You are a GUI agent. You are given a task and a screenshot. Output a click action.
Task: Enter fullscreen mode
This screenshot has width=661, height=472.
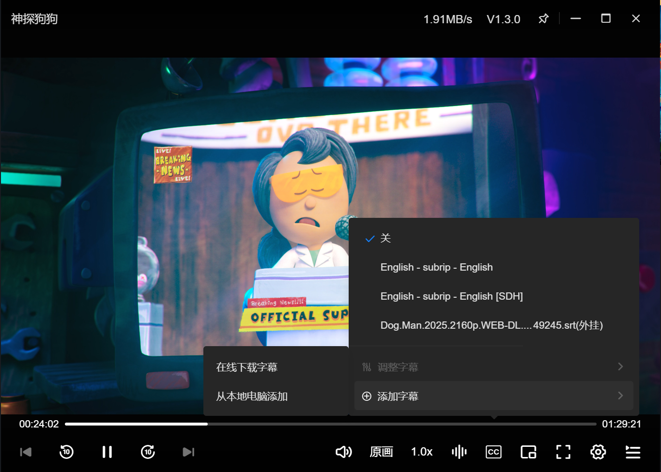pos(563,452)
